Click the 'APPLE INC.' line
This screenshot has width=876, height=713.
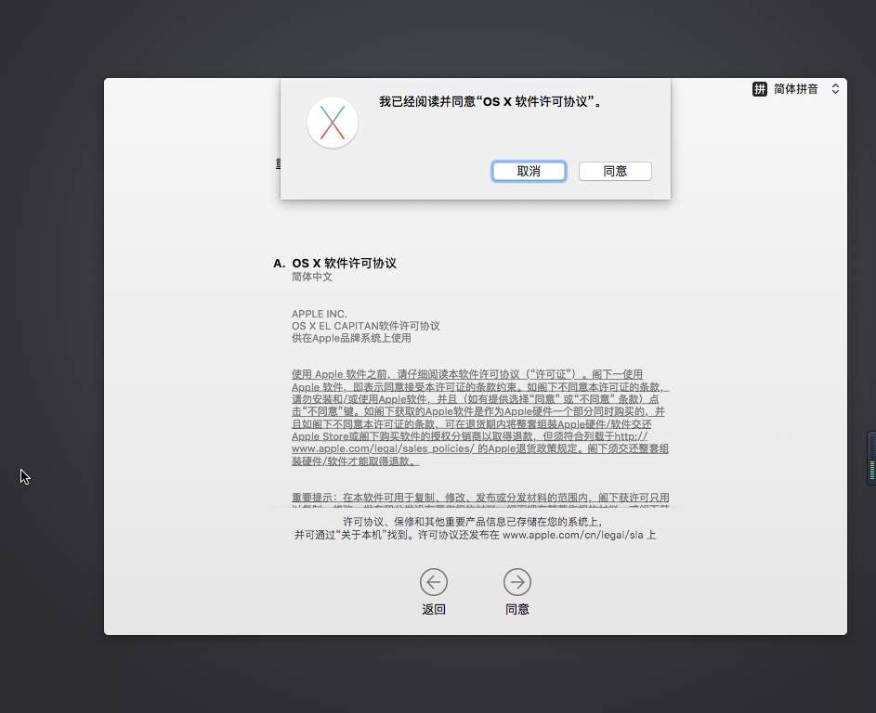coord(319,314)
